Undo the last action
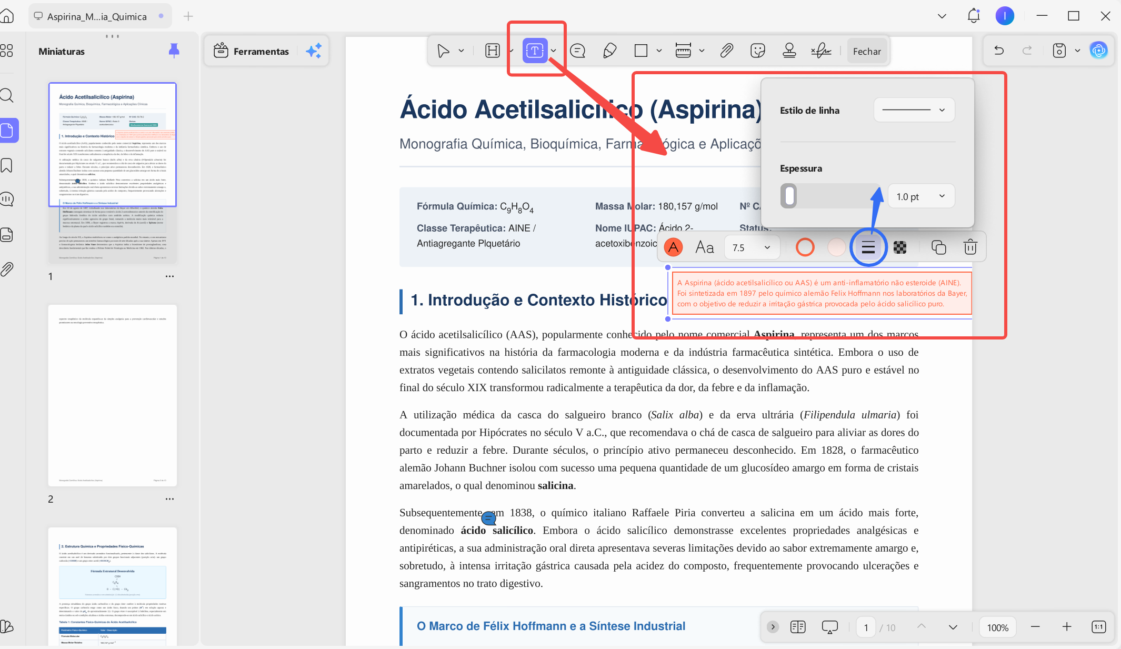 999,51
